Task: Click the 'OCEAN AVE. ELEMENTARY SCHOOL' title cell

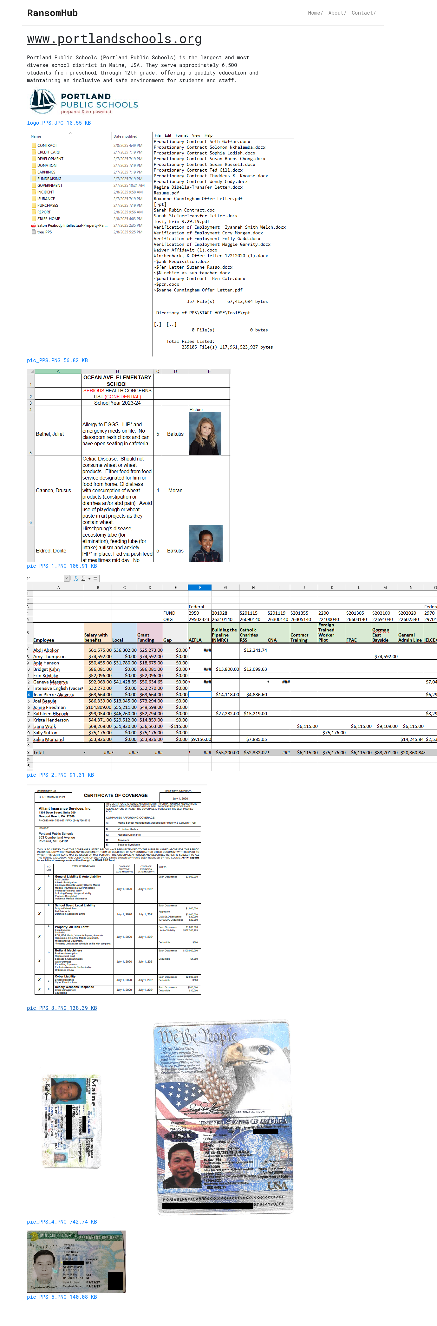Action: pyautogui.click(x=117, y=381)
